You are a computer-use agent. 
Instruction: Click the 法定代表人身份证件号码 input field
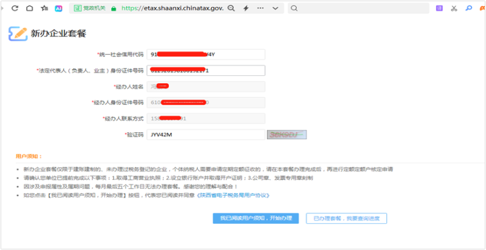click(206, 70)
